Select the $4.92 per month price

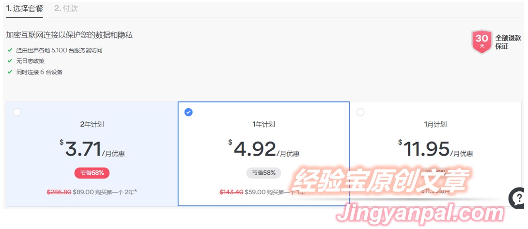264,149
